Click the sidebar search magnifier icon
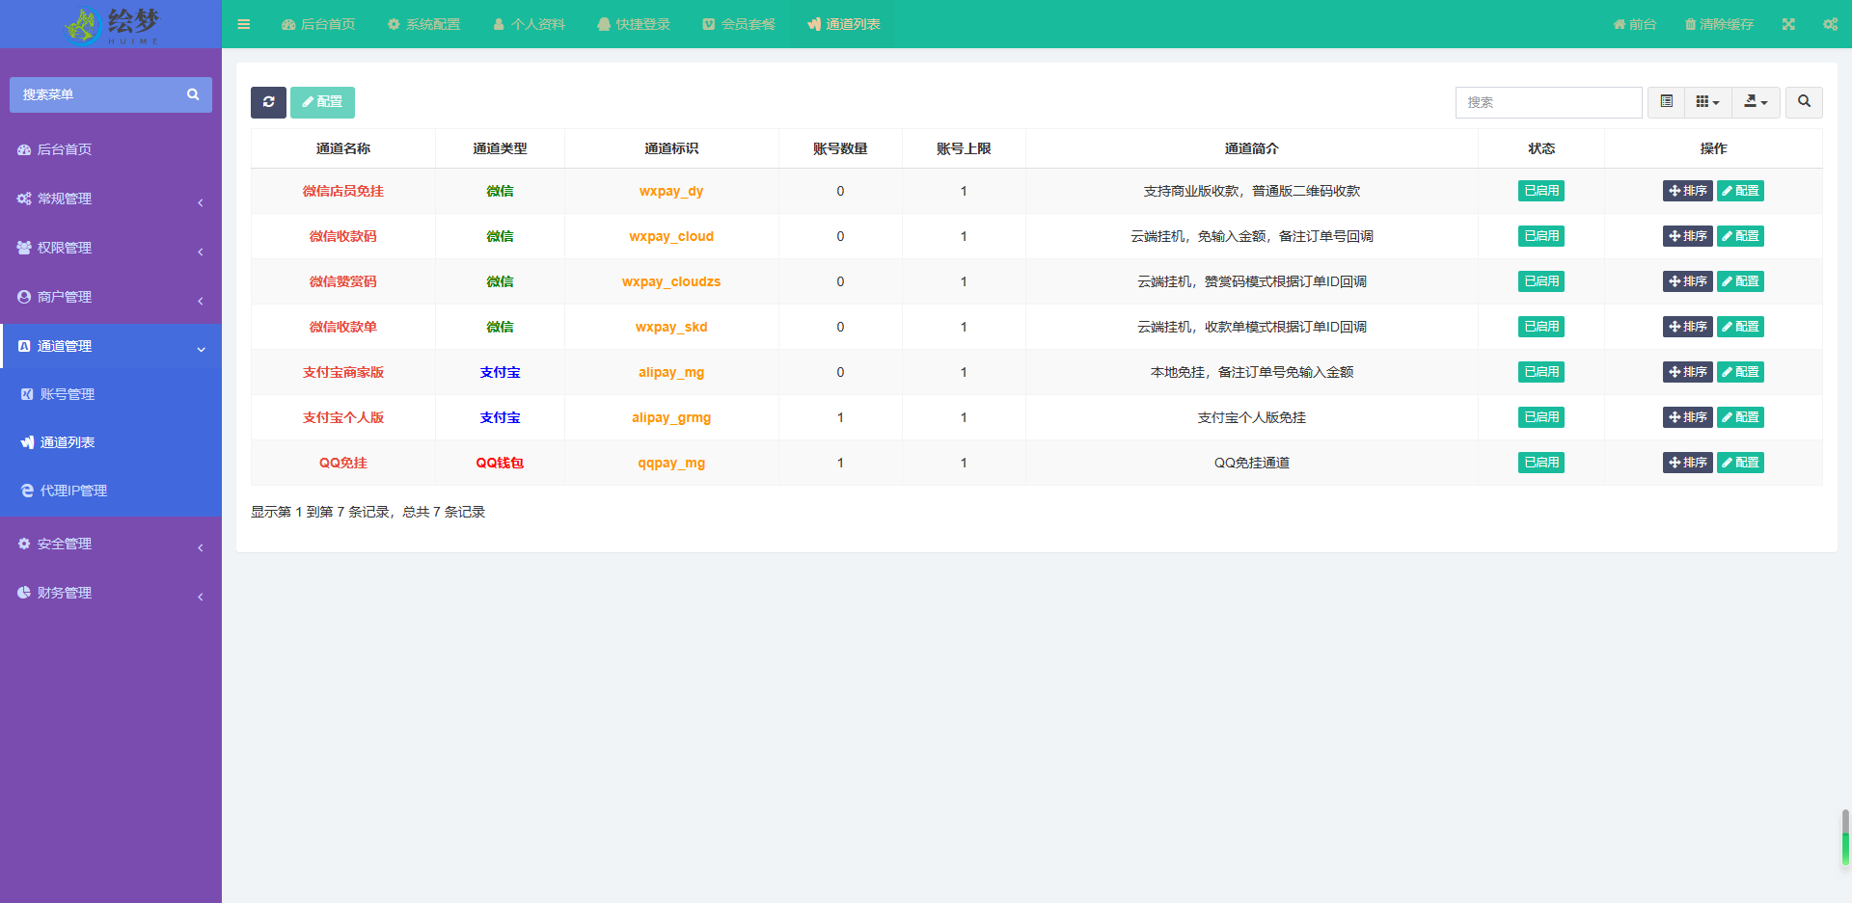 193,94
